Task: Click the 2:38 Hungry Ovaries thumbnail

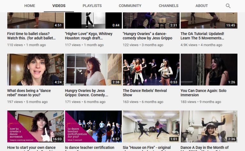Action: click(x=93, y=69)
